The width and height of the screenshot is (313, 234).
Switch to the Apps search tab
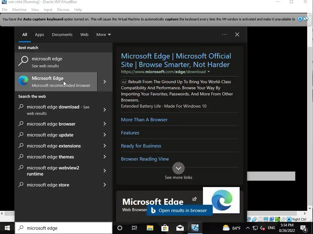(x=39, y=35)
